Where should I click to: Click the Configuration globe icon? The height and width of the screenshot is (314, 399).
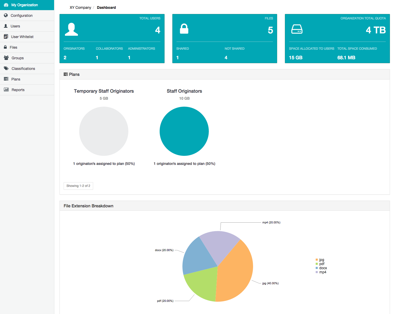(6, 16)
